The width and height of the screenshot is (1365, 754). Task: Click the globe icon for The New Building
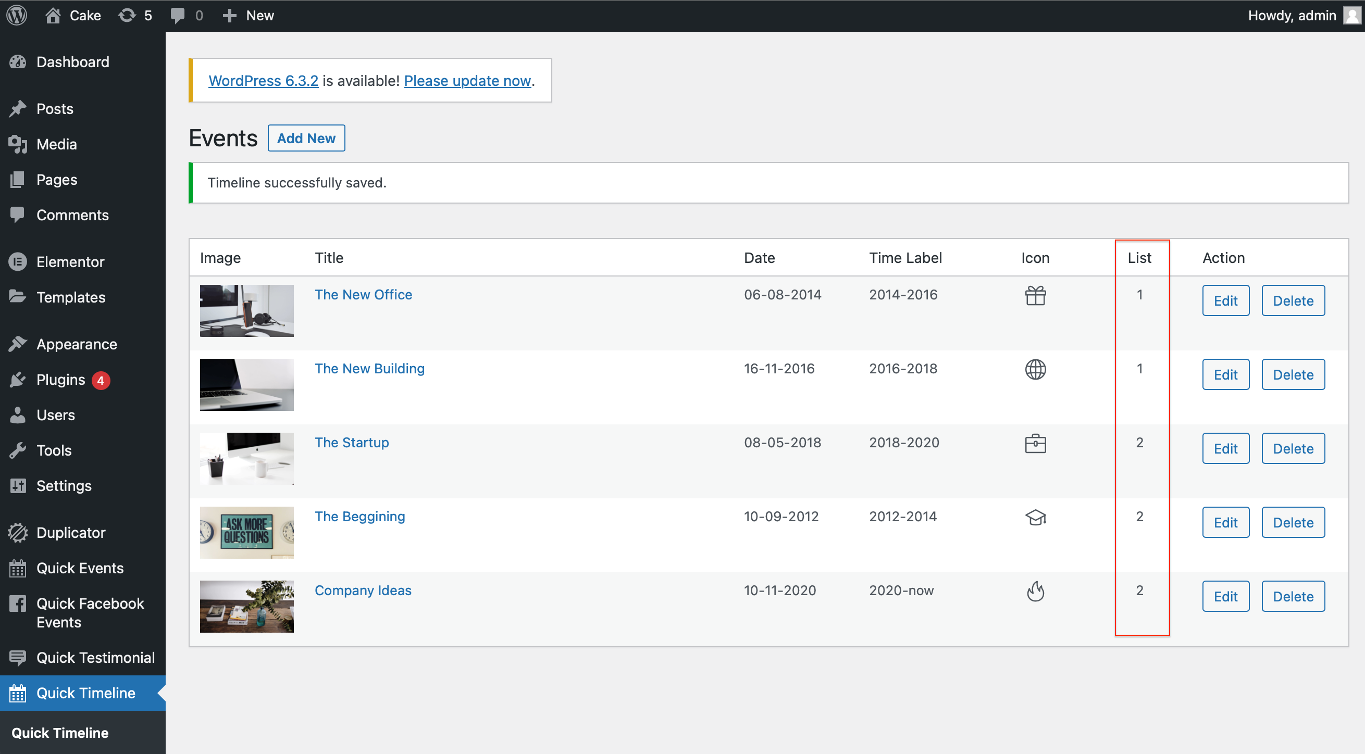pos(1035,370)
